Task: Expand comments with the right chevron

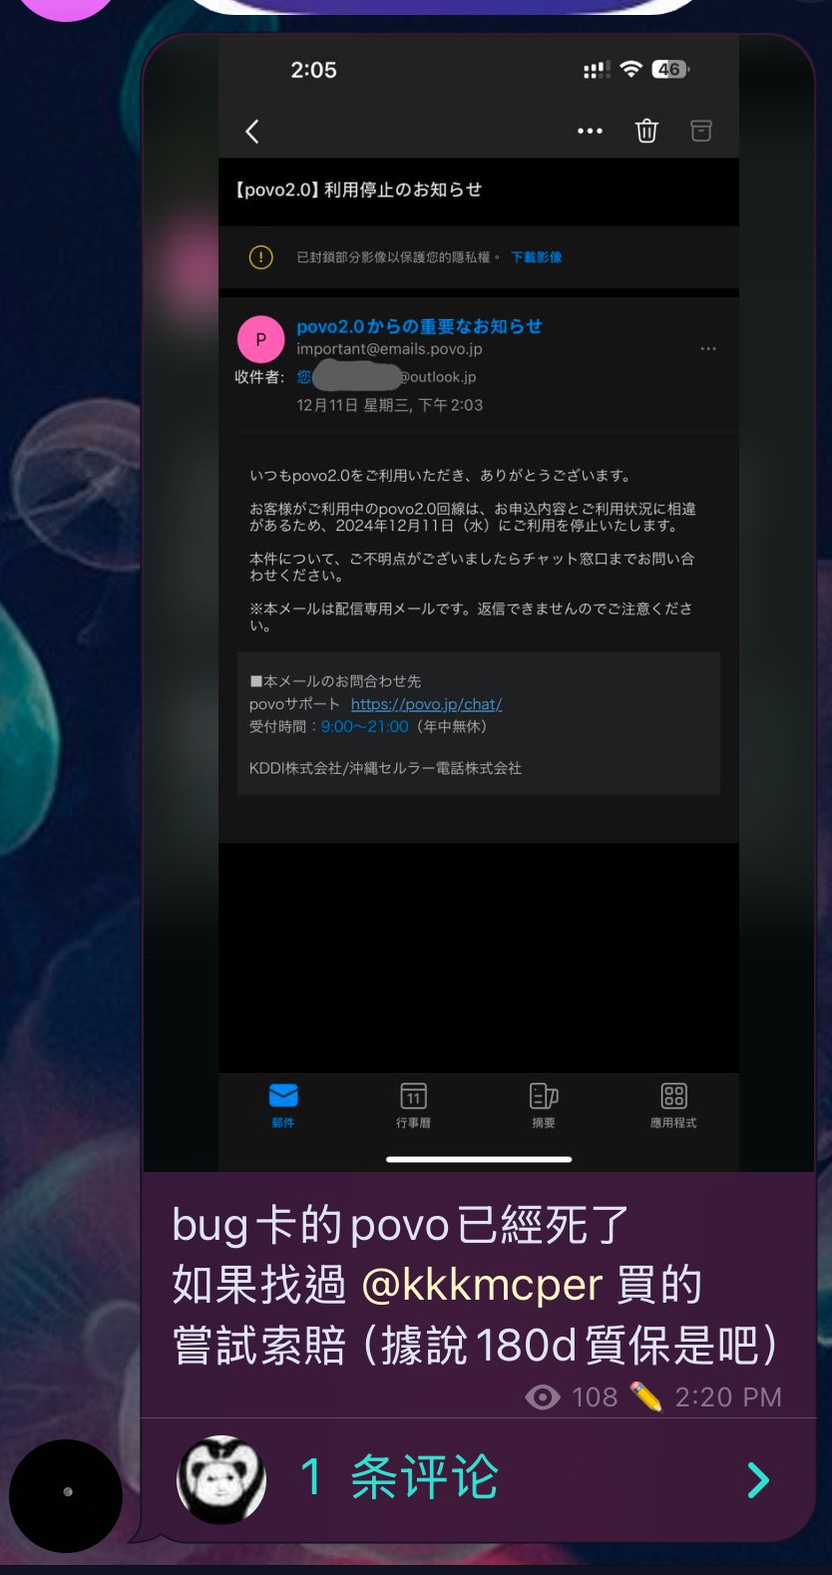Action: 758,1479
